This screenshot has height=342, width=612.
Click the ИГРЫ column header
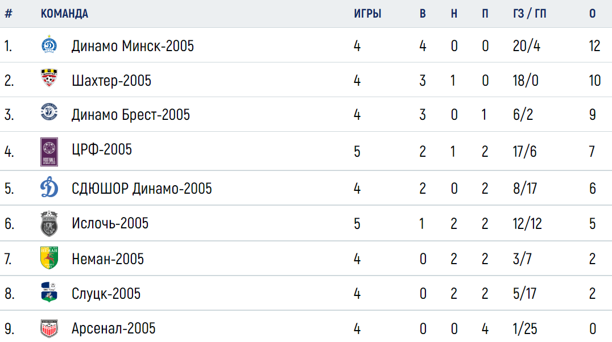(367, 14)
